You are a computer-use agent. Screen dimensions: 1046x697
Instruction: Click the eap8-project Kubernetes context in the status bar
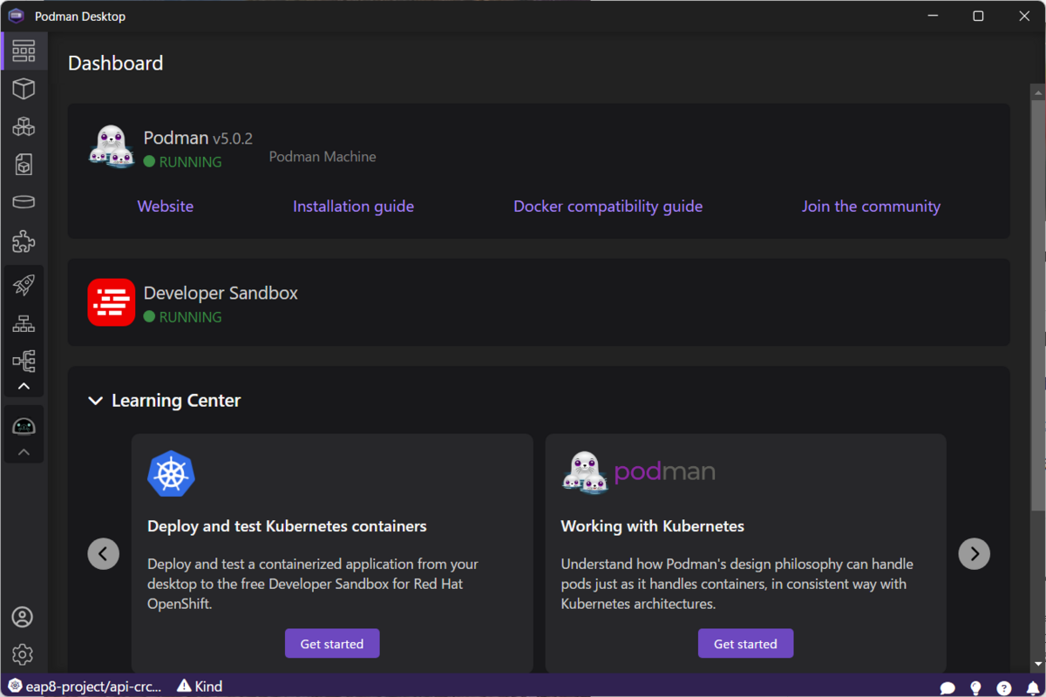(85, 687)
